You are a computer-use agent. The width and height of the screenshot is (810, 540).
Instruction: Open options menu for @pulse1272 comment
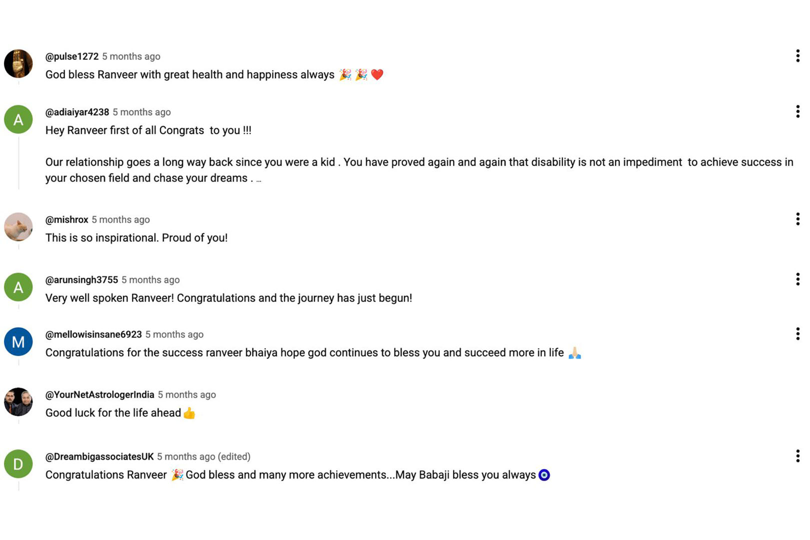797,55
